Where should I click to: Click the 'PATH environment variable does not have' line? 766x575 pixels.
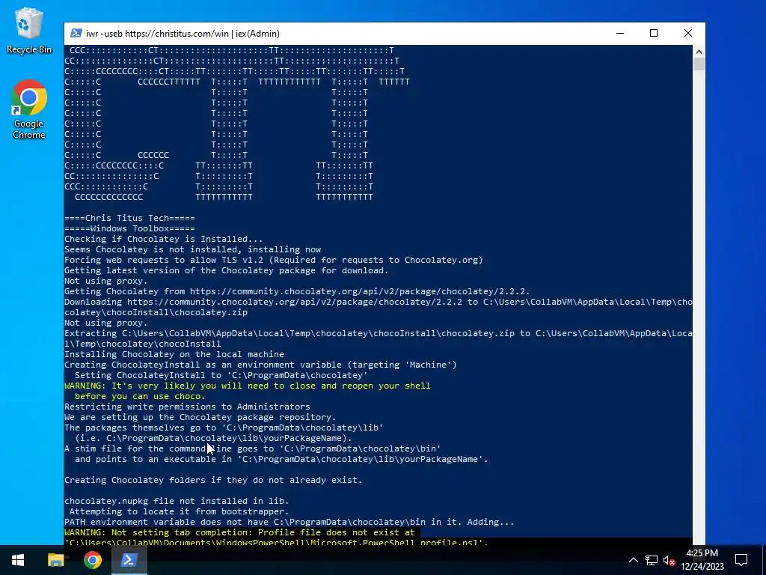point(289,522)
